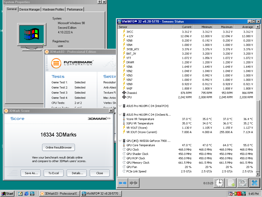Click thermometer icon of IGPU VR Temperature
262x197 pixels.
click(124, 123)
